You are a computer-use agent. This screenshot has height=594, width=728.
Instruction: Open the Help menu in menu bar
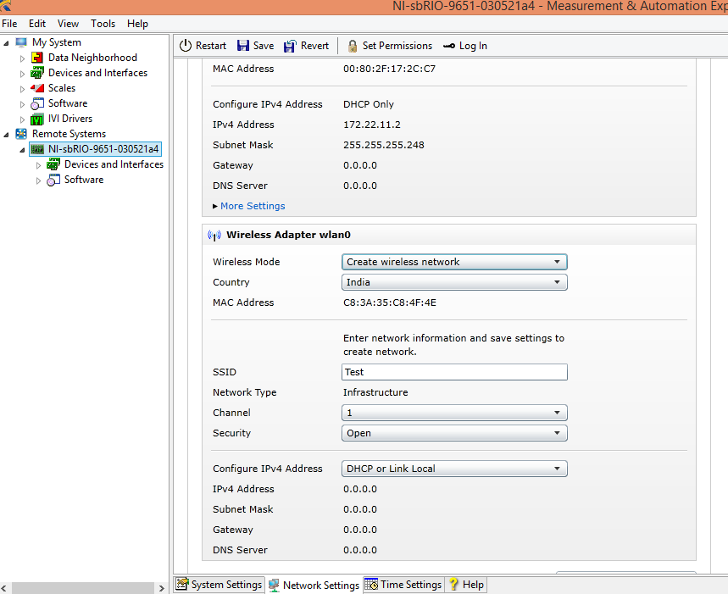tap(137, 24)
